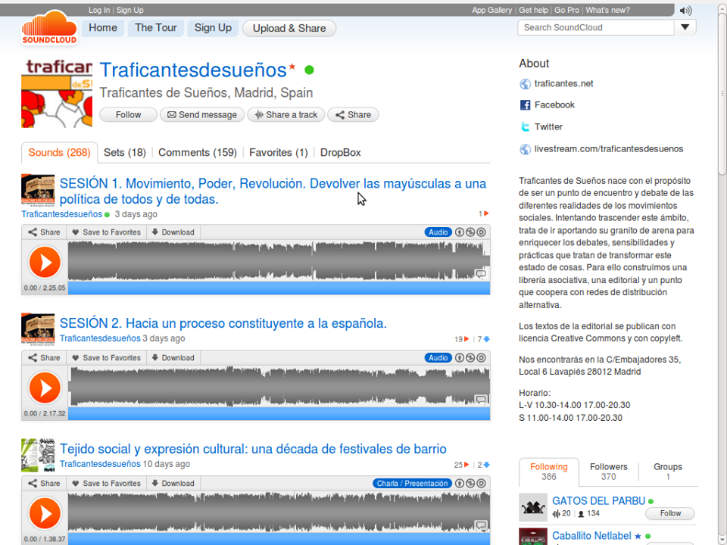Open the Favorites (1) tab
The width and height of the screenshot is (727, 545).
pyautogui.click(x=279, y=152)
